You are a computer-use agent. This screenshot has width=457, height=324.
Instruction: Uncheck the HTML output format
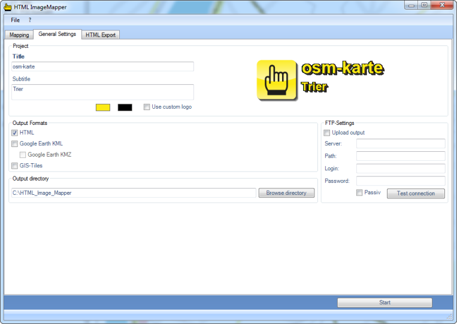pos(15,133)
